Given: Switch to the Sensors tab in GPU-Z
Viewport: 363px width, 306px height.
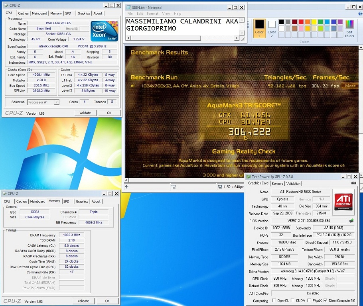Looking at the screenshot, I should click(x=277, y=183).
